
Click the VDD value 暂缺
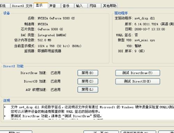click(138, 46)
